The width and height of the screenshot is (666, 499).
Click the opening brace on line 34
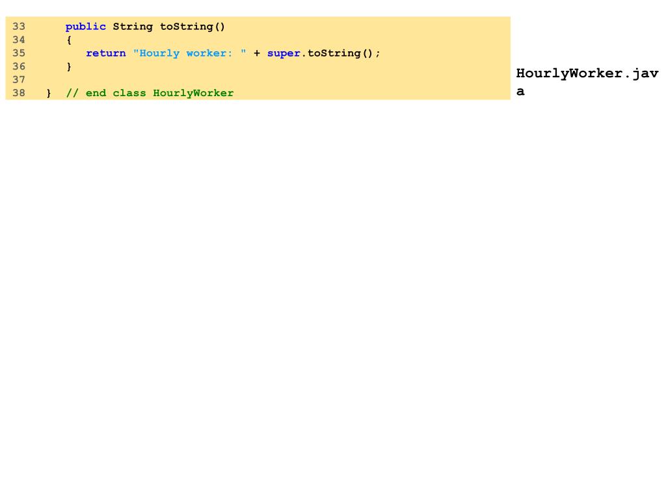(x=69, y=40)
